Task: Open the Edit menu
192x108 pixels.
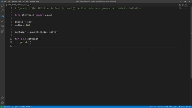Action: [x=9, y=1]
